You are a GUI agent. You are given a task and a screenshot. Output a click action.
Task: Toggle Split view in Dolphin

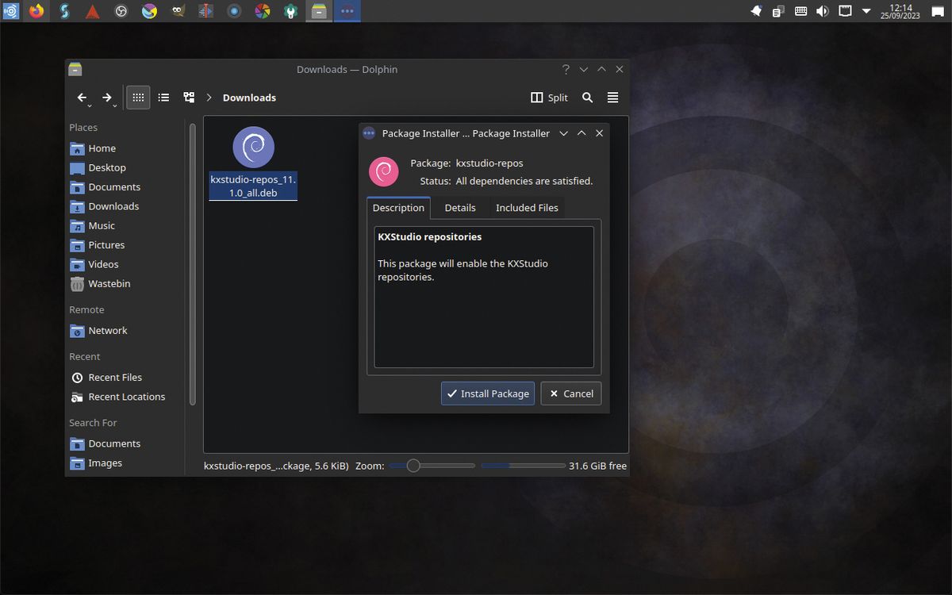coord(549,97)
